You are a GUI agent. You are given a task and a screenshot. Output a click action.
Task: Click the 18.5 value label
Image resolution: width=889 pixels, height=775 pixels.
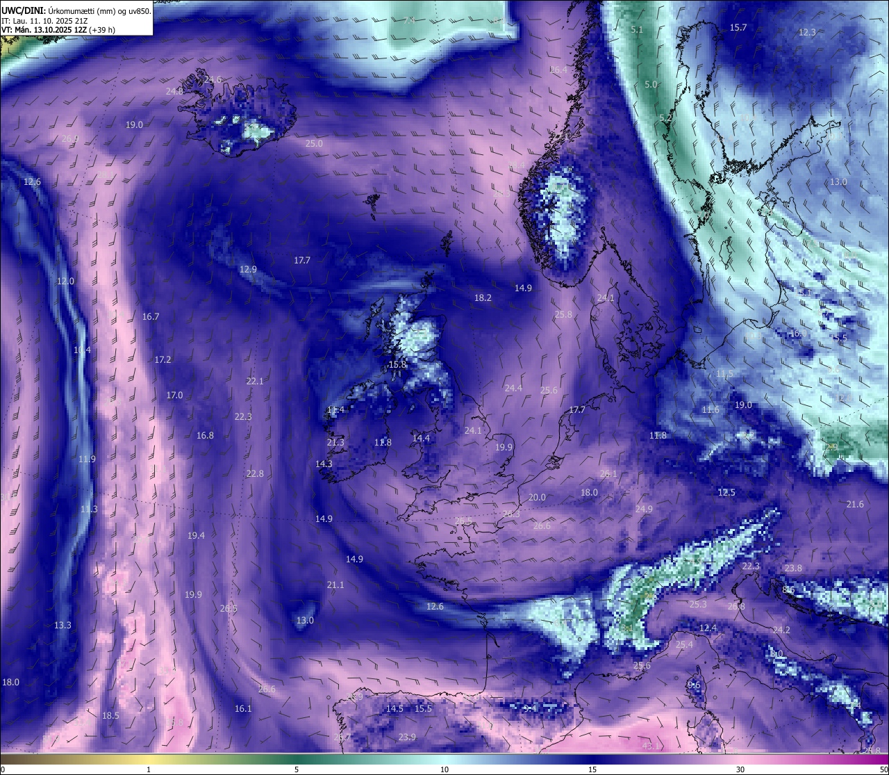[x=110, y=716]
